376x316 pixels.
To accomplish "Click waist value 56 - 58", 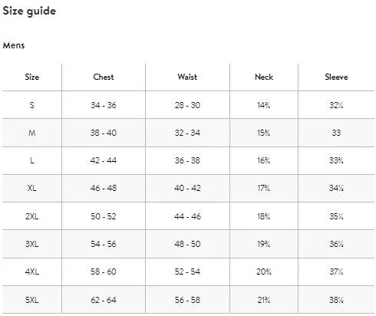I will [187, 300].
